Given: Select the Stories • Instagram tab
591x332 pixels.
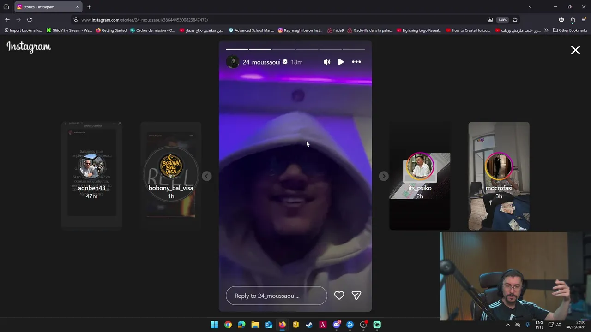Looking at the screenshot, I should point(48,7).
